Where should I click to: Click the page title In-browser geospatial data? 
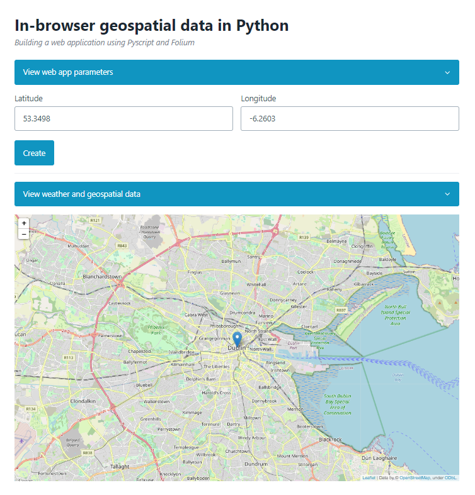click(151, 25)
